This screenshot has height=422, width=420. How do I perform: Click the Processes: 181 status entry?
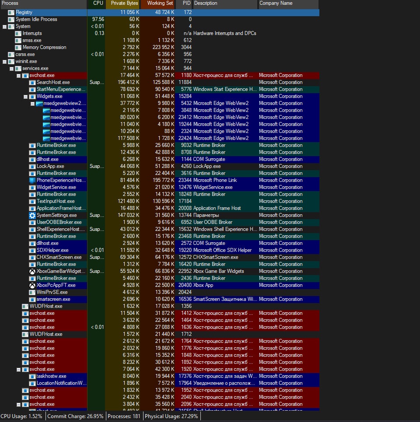tap(124, 416)
